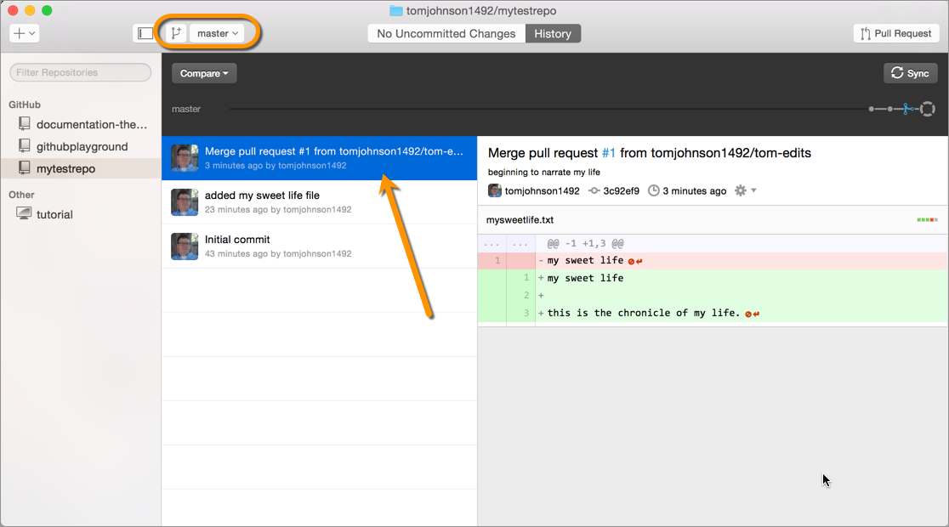Switch to No Uncommitted Changes tab

446,33
